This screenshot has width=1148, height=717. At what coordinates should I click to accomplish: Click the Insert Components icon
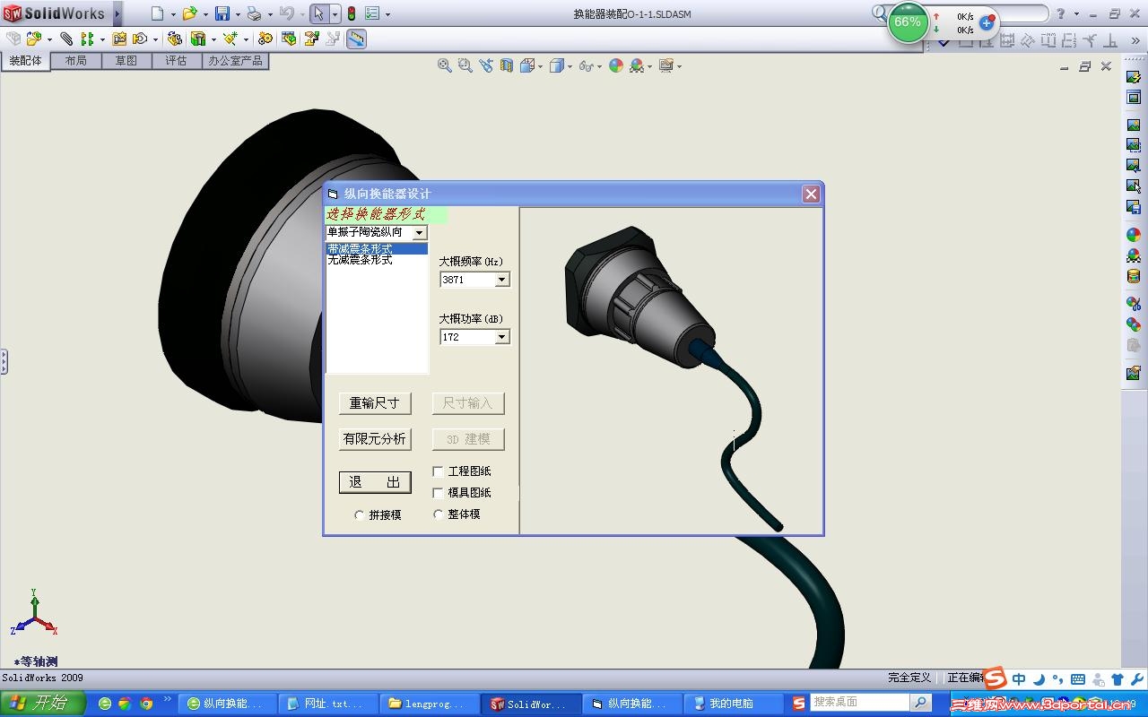pyautogui.click(x=33, y=39)
